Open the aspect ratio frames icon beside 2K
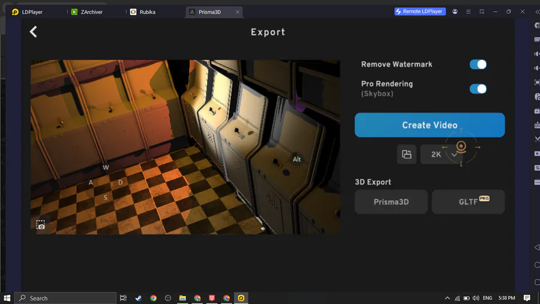The width and height of the screenshot is (540, 304). pos(407,154)
